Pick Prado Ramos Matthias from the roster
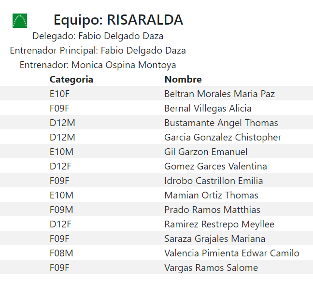This screenshot has width=313, height=281. click(x=212, y=210)
